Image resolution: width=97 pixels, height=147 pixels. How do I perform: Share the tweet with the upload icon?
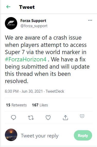tap(65, 118)
